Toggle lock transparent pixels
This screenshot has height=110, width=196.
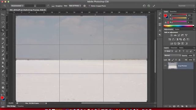pos(169,60)
